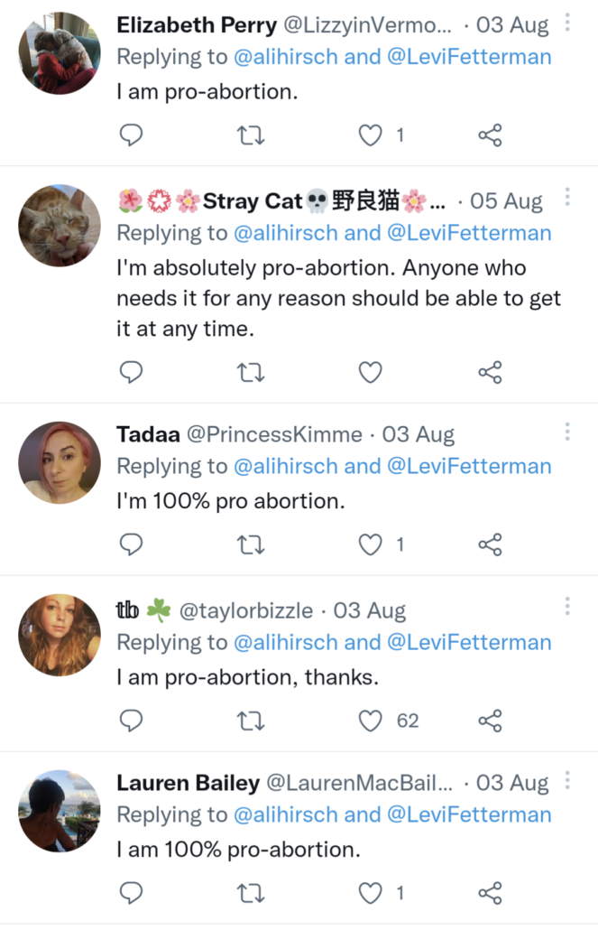Reply to the Stray Cat tweet
Screen dimensions: 598x930
click(132, 372)
